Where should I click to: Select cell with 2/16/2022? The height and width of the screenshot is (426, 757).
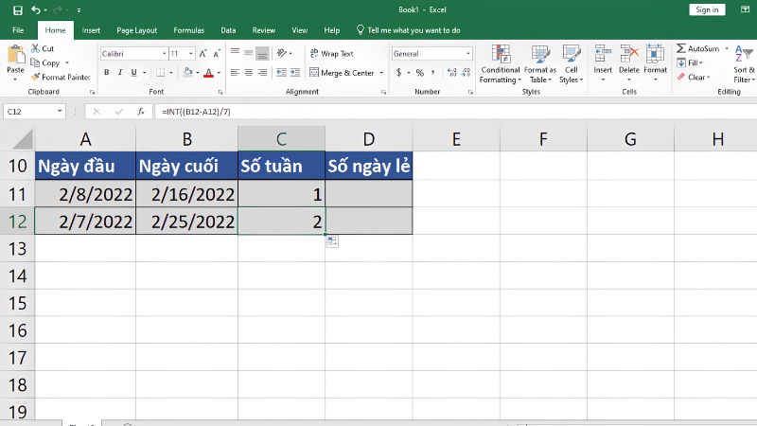186,194
